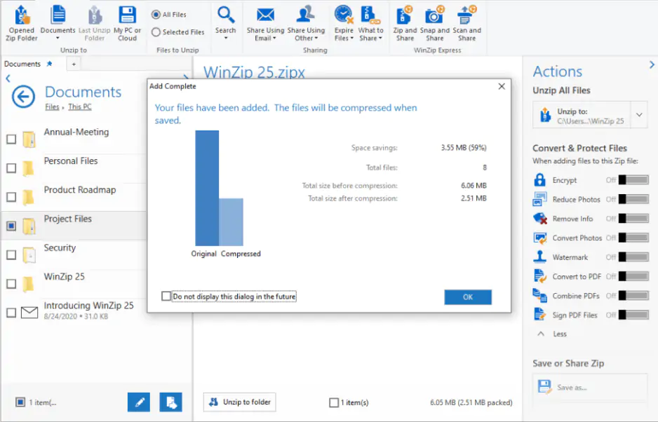
Task: Select the My PC or Cloud icon
Action: coord(127,15)
